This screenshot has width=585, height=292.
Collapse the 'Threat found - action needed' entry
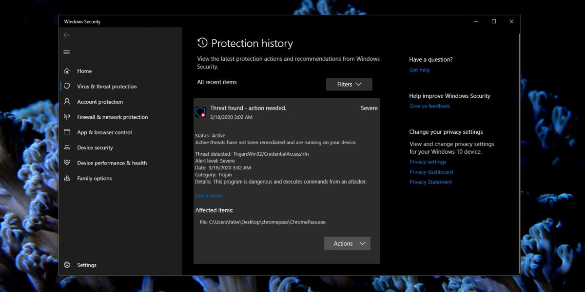point(287,112)
